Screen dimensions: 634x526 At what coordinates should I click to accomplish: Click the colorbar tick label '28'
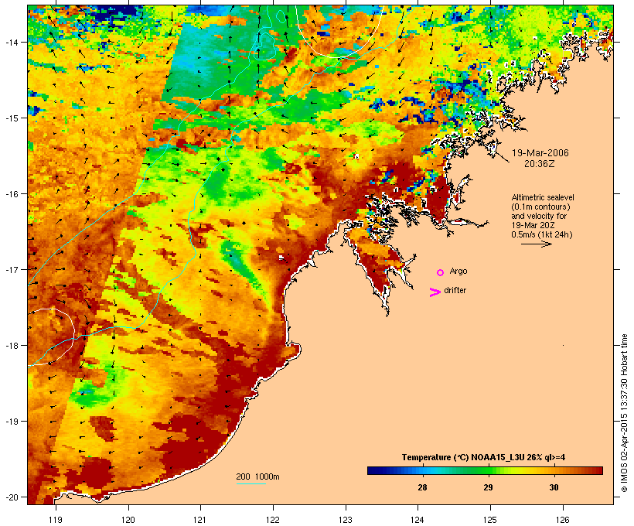coord(422,487)
